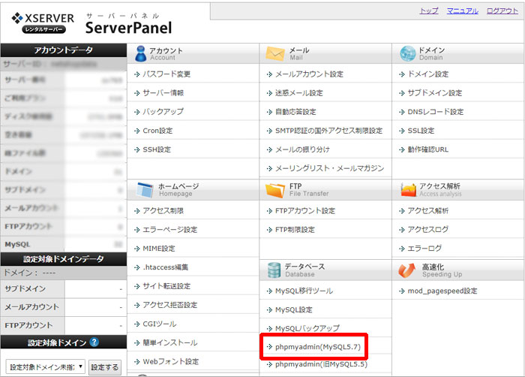Open パスワード変更
This screenshot has width=525, height=377.
[x=166, y=74]
